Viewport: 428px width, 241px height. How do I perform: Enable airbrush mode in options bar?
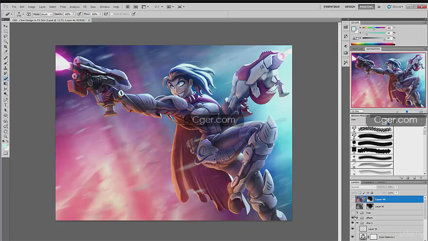106,14
